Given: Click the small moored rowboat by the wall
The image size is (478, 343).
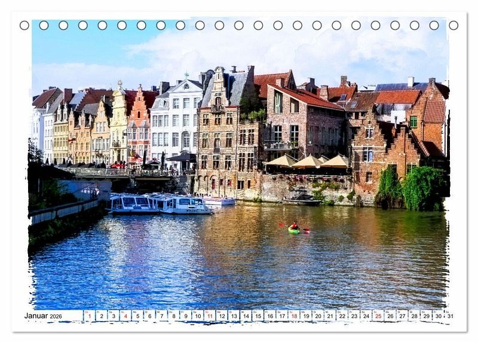Looking at the screenshot, I should click(301, 201).
